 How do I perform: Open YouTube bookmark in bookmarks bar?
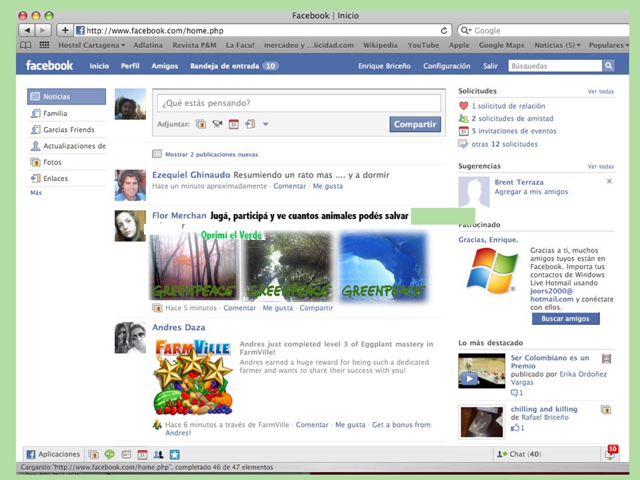click(x=423, y=45)
